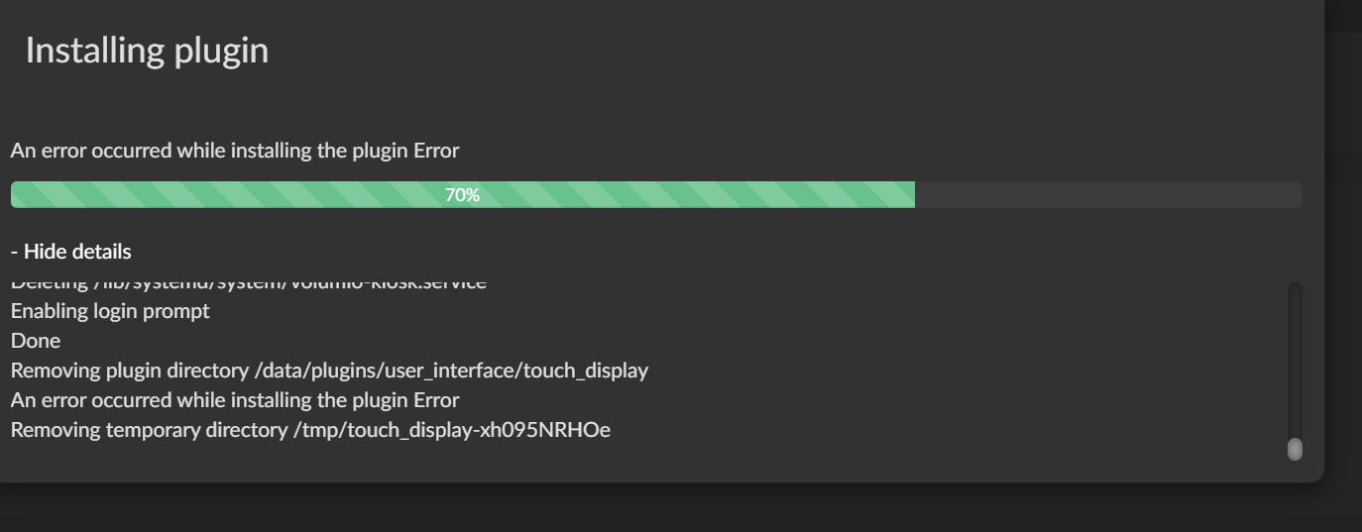This screenshot has width=1362, height=532.
Task: Click the /tmp/touch_display-xh095NRHOe path text
Action: pos(453,430)
